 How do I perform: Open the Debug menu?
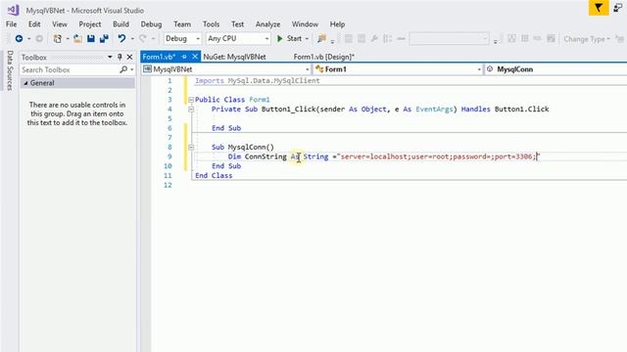[x=151, y=24]
